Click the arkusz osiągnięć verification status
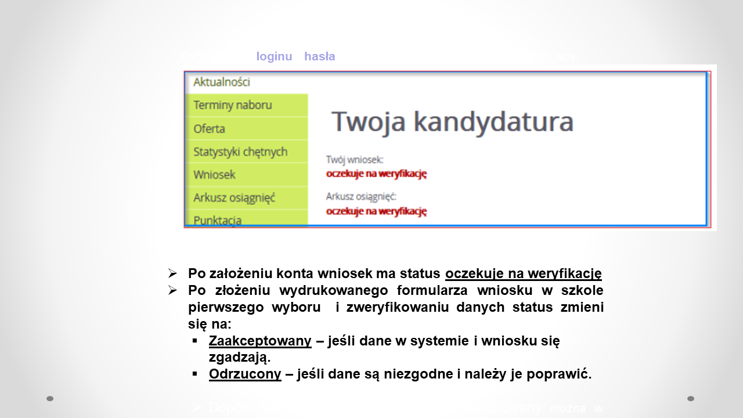The width and height of the screenshot is (743, 418). [377, 211]
